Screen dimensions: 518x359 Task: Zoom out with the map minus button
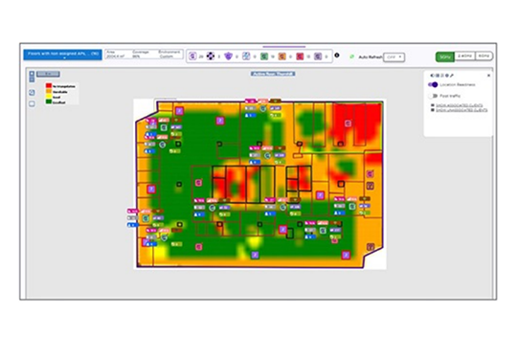point(32,79)
